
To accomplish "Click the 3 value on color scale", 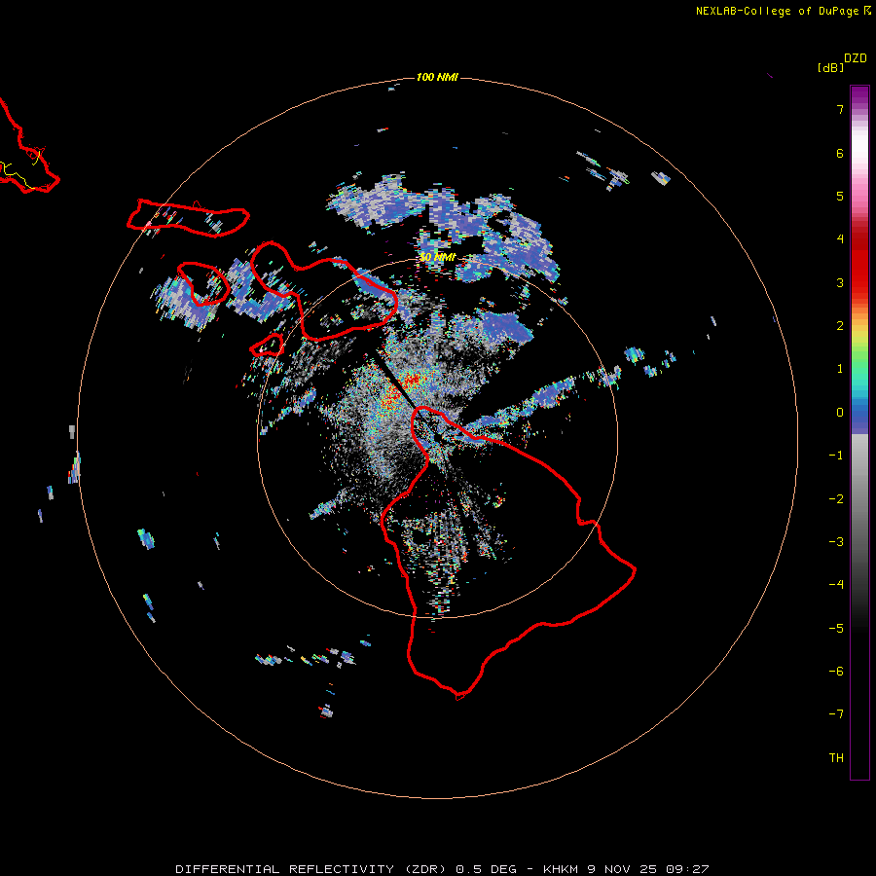I will click(840, 282).
